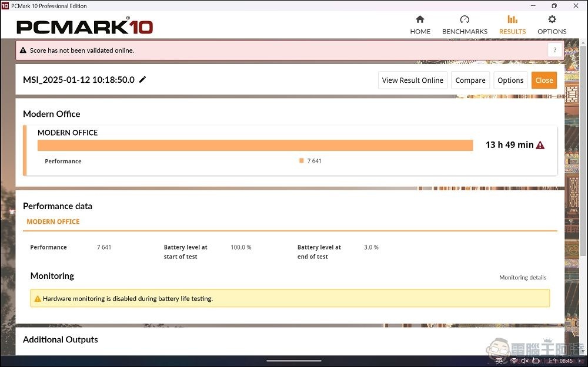Viewport: 588px width, 367px height.
Task: Click the Compare button
Action: (x=470, y=80)
